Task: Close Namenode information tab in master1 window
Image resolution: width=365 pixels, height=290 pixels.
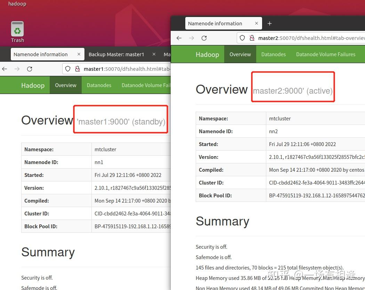Action: pyautogui.click(x=79, y=54)
